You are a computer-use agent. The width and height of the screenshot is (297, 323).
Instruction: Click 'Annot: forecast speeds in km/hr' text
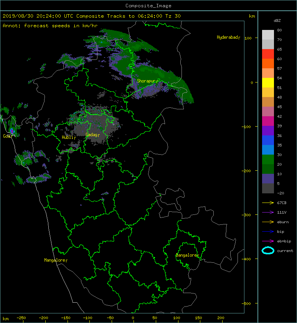coord(50,26)
